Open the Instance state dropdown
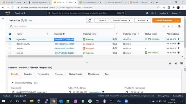The height and width of the screenshot is (104, 186). tap(121, 21)
